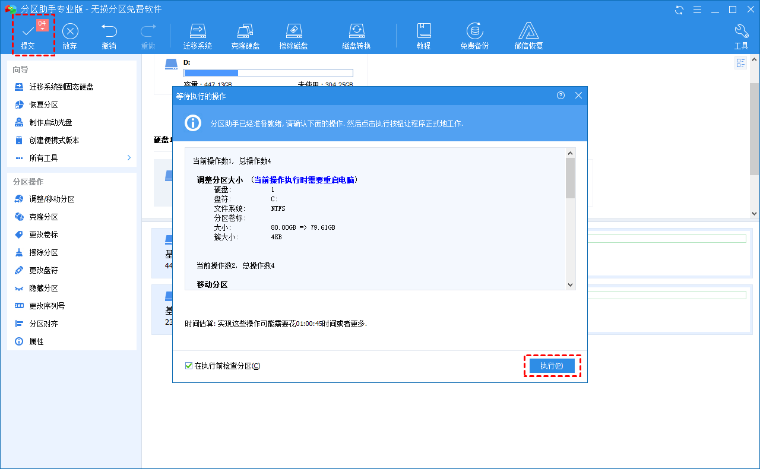Expand the 所有工具 submenu arrow
Image resolution: width=760 pixels, height=469 pixels.
pyautogui.click(x=129, y=158)
